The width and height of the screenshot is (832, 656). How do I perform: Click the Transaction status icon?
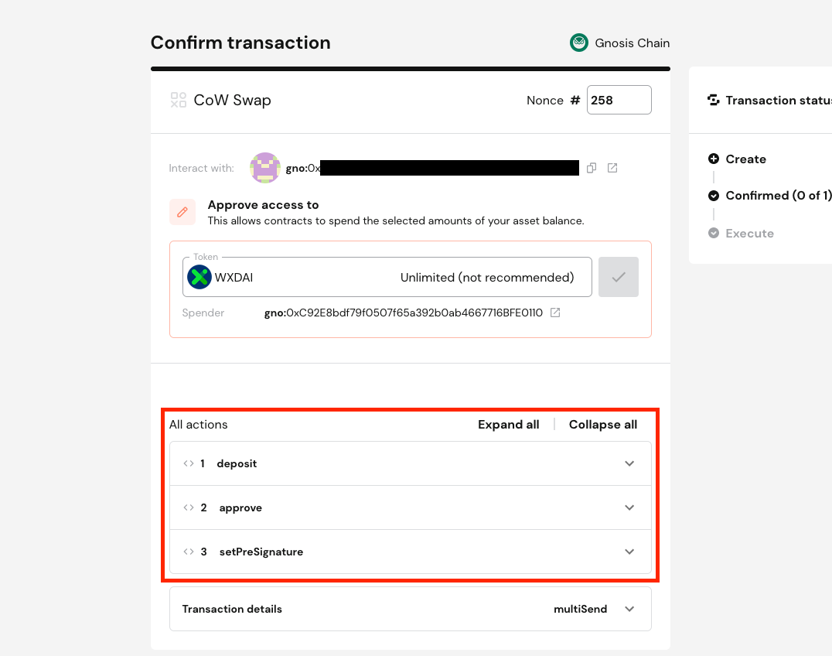714,101
